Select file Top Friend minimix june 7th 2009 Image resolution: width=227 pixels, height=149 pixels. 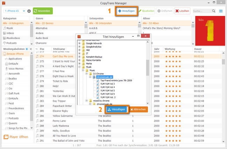[116, 80]
